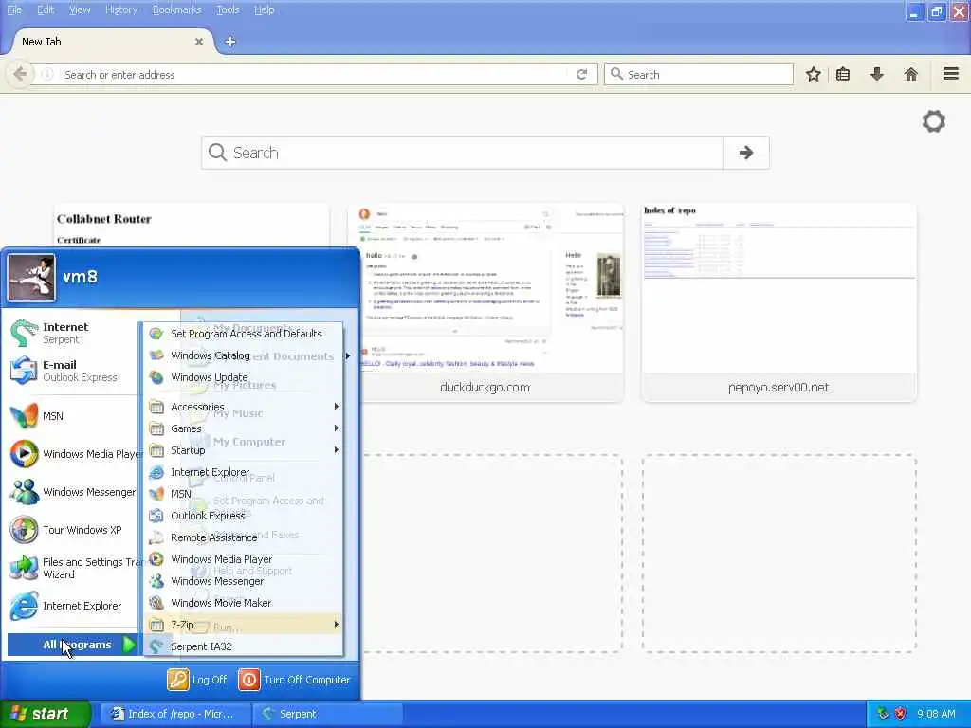Click the browser back arrow button
This screenshot has width=971, height=728.
pos(20,74)
